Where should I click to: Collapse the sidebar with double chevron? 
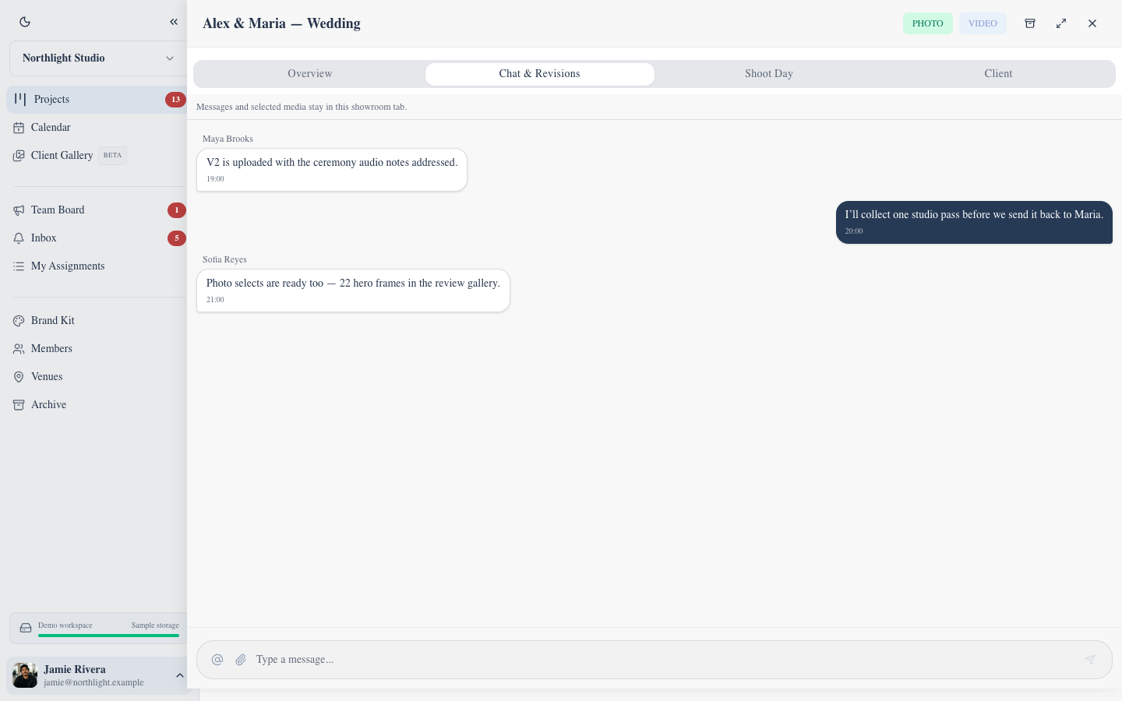coord(174,22)
